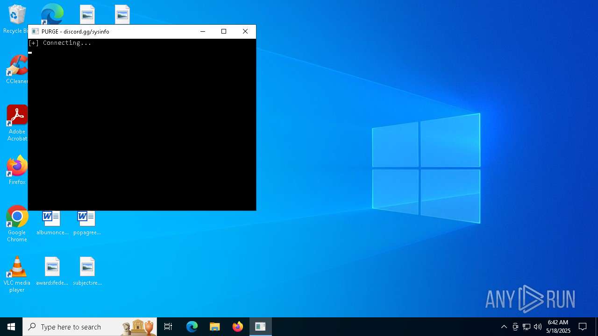Launch Microsoft Edge from the taskbar
598x336 pixels.
coord(192,327)
